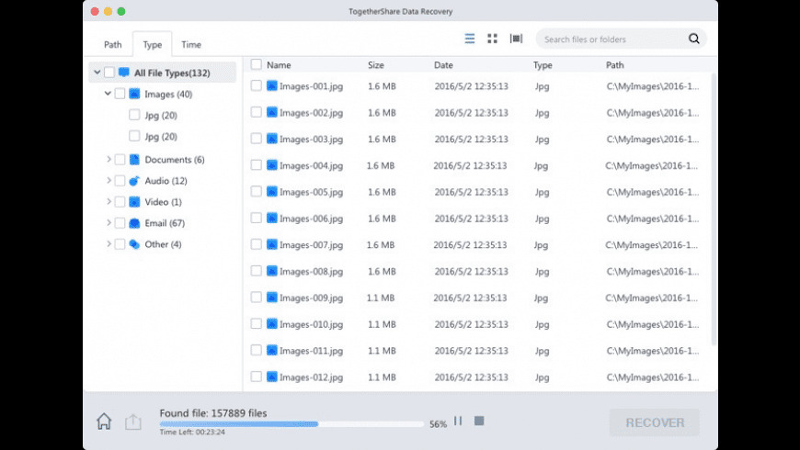Go home via house icon
Image resolution: width=800 pixels, height=450 pixels.
point(104,421)
